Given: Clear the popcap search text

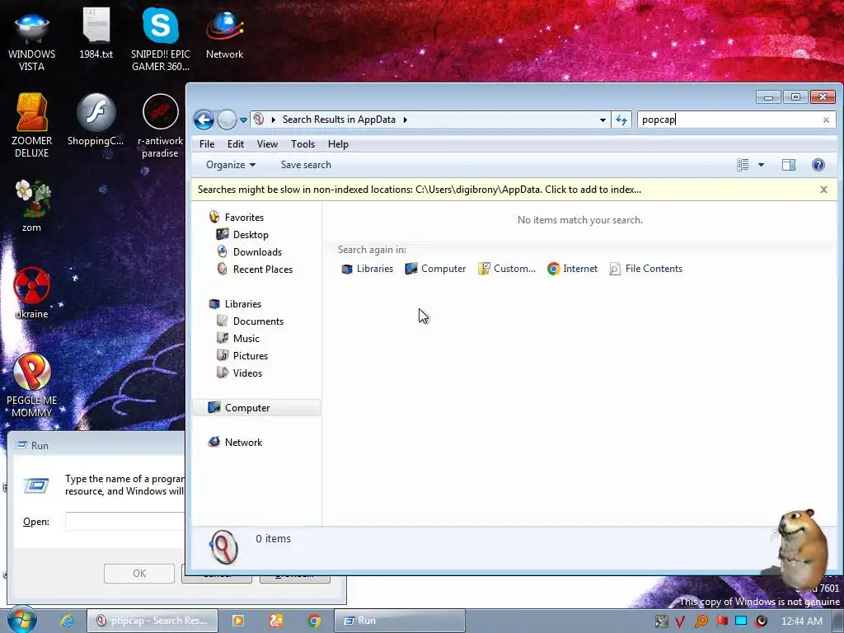Looking at the screenshot, I should coord(826,120).
